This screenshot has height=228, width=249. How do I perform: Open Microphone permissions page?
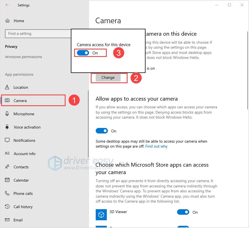[24, 114]
